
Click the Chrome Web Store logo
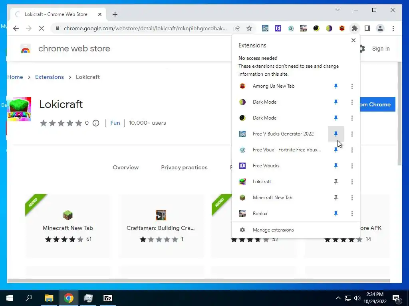pos(26,49)
